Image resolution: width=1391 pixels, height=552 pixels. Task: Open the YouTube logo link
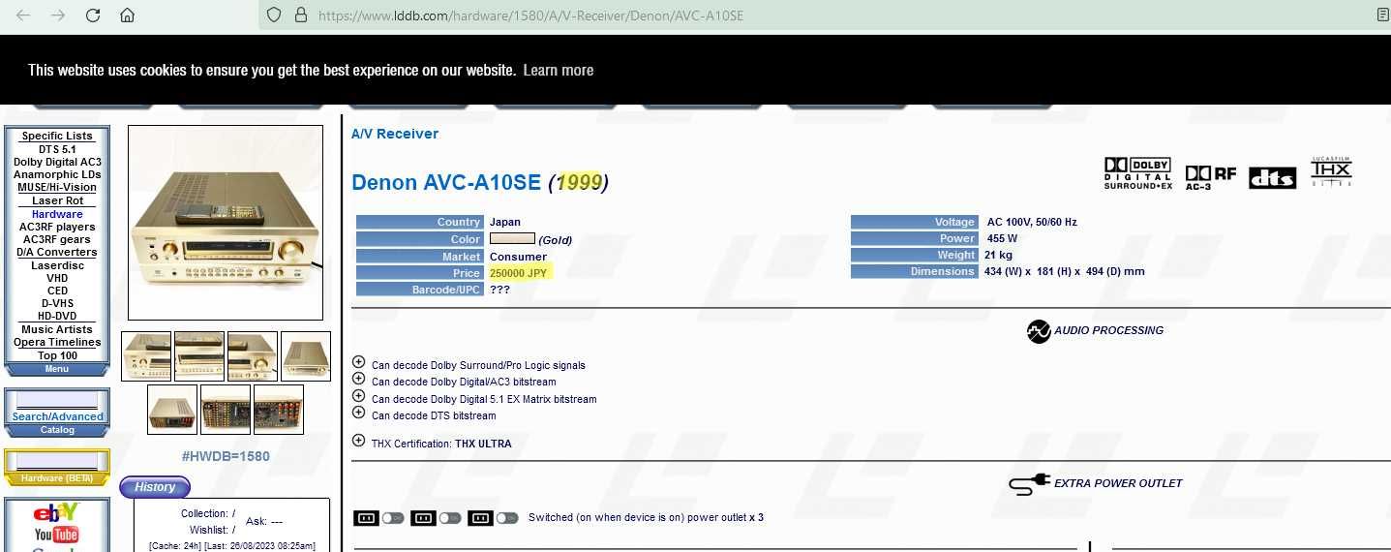point(56,535)
